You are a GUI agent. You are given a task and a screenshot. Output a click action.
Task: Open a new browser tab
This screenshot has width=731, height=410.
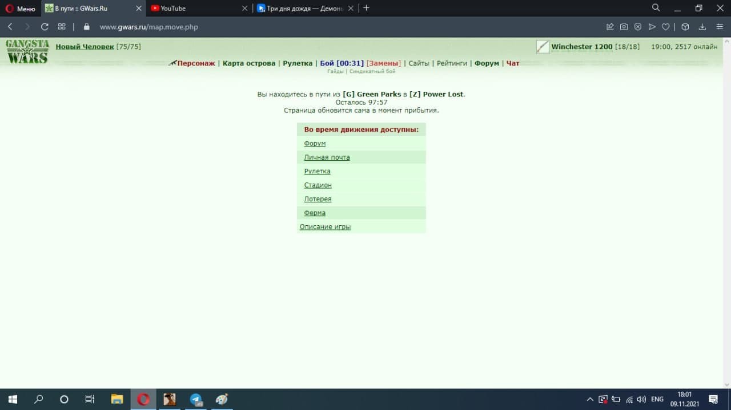tap(366, 8)
